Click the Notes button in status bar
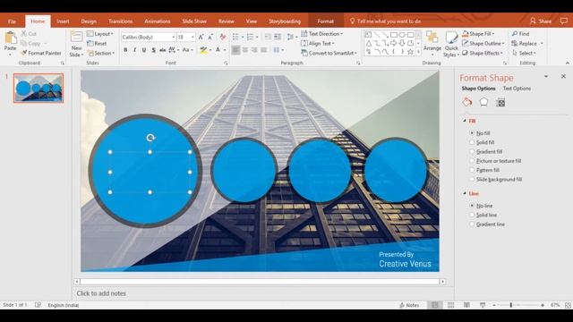The height and width of the screenshot is (322, 573). pyautogui.click(x=409, y=305)
